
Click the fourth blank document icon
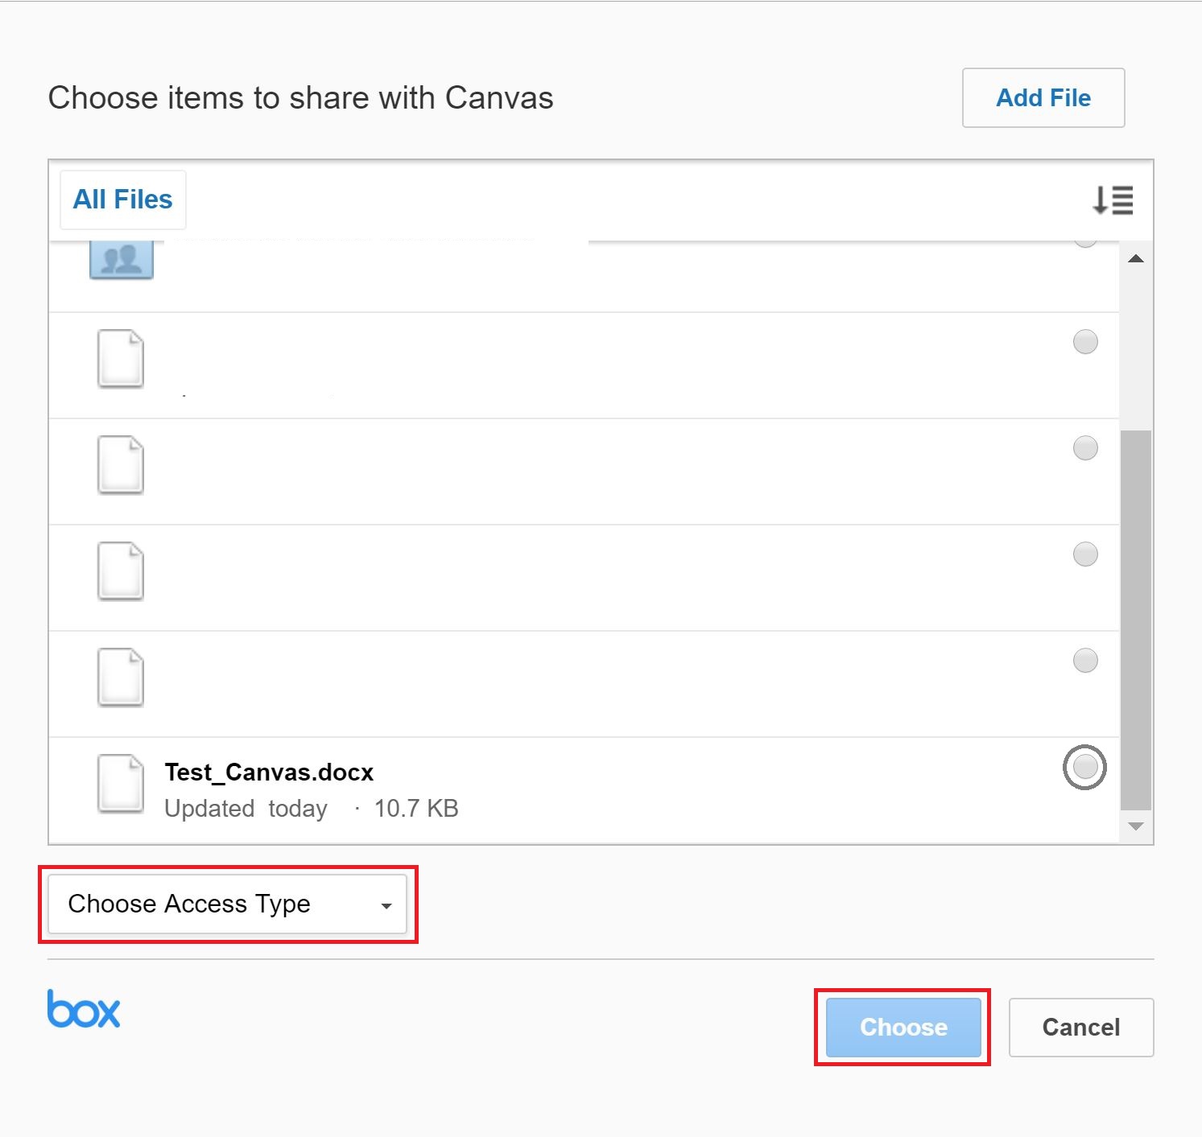121,678
